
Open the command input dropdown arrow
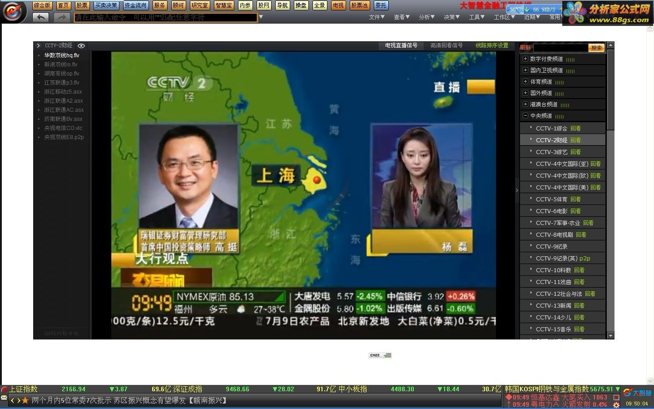coord(261,17)
